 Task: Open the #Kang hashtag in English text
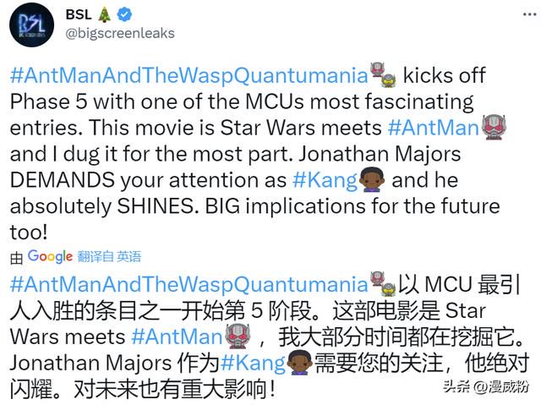point(325,180)
